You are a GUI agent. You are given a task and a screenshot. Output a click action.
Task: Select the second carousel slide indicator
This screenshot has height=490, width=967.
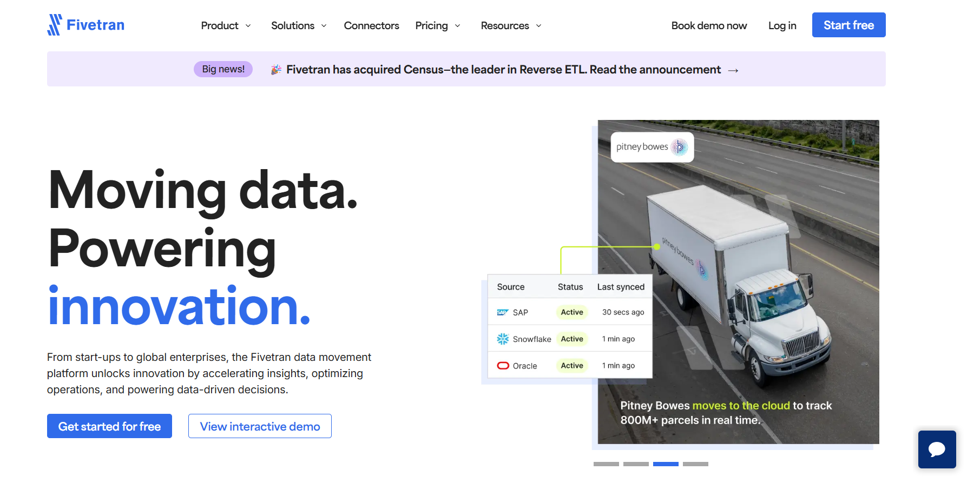click(636, 464)
